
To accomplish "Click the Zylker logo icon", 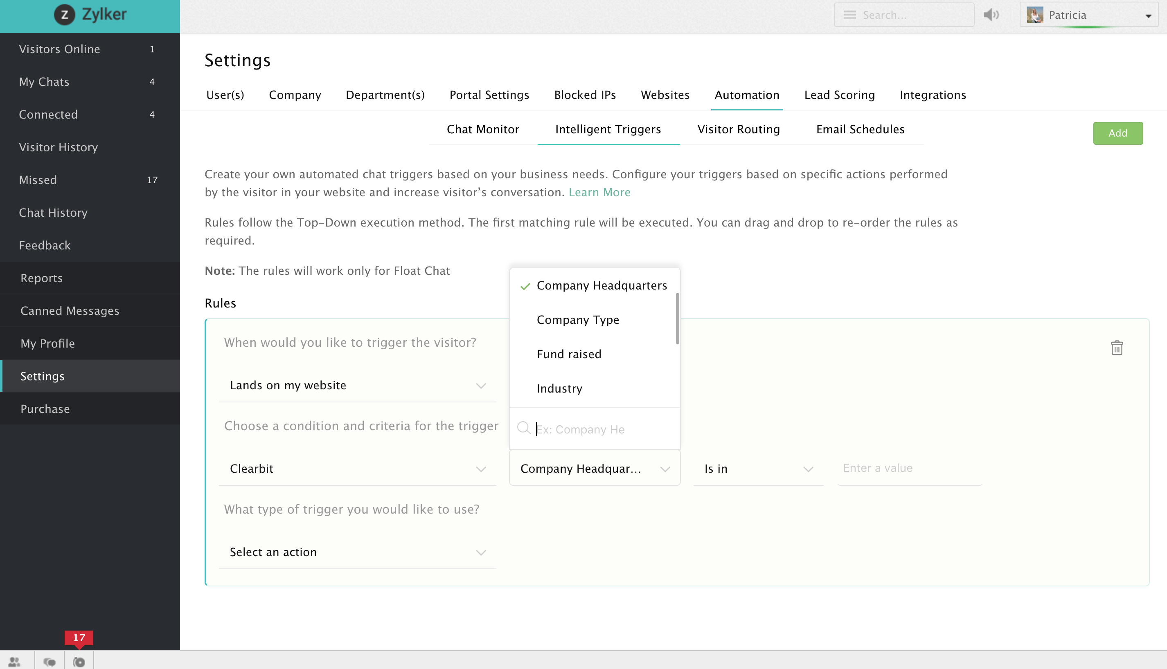I will (x=64, y=15).
